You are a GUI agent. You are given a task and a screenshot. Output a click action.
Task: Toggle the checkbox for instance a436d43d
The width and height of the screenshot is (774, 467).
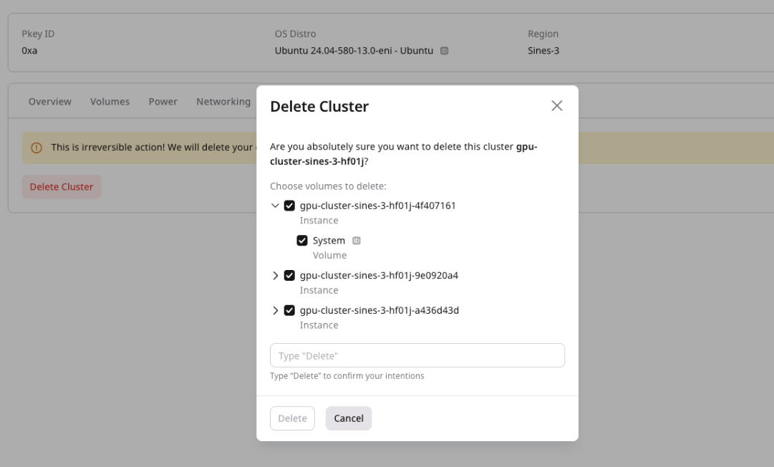tap(289, 310)
